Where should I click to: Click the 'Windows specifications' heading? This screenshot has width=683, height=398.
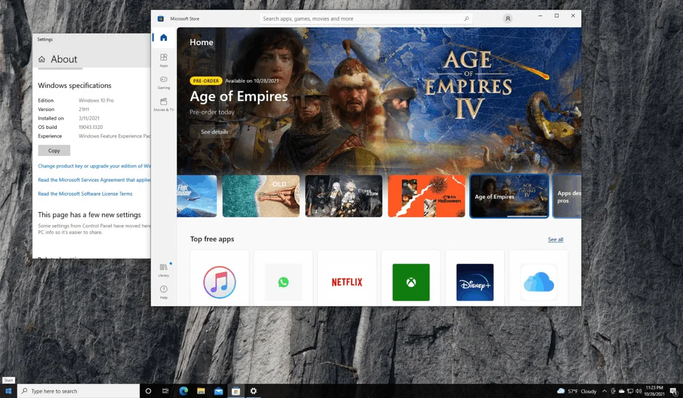pyautogui.click(x=75, y=85)
